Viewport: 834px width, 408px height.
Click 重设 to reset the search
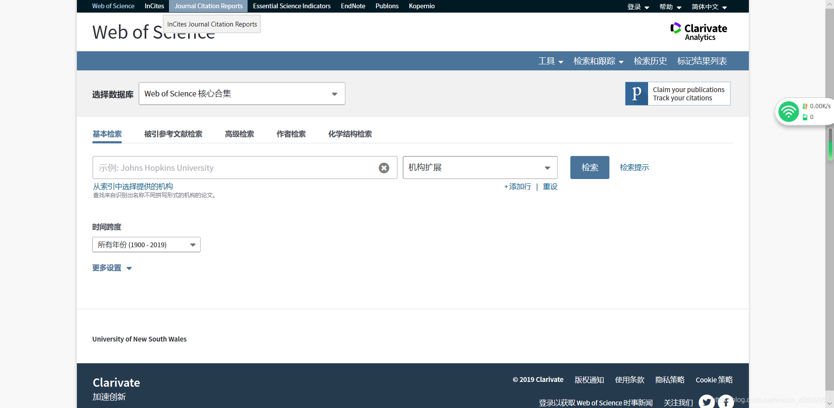pos(550,187)
